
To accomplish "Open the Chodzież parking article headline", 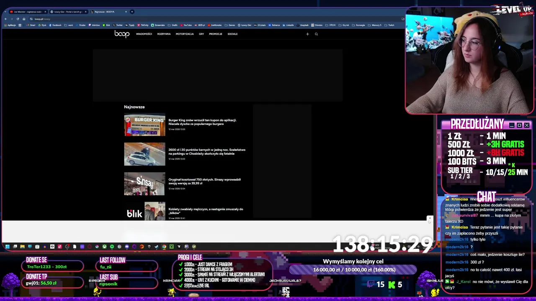I will point(207,152).
